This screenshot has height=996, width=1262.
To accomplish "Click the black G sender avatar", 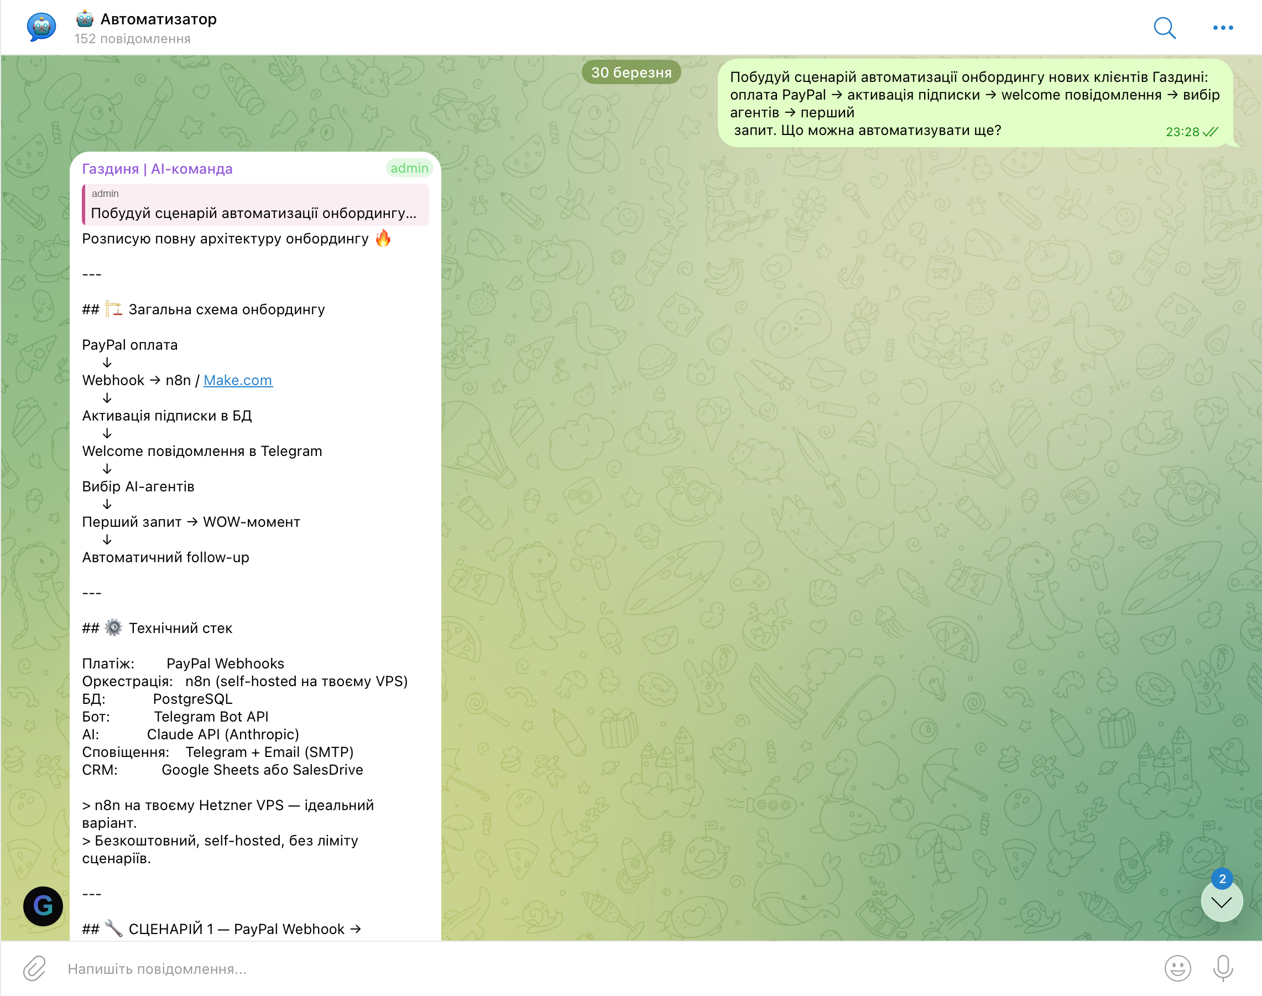I will pyautogui.click(x=43, y=906).
